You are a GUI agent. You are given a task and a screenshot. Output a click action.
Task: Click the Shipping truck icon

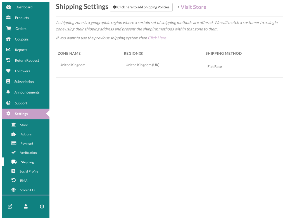14,162
